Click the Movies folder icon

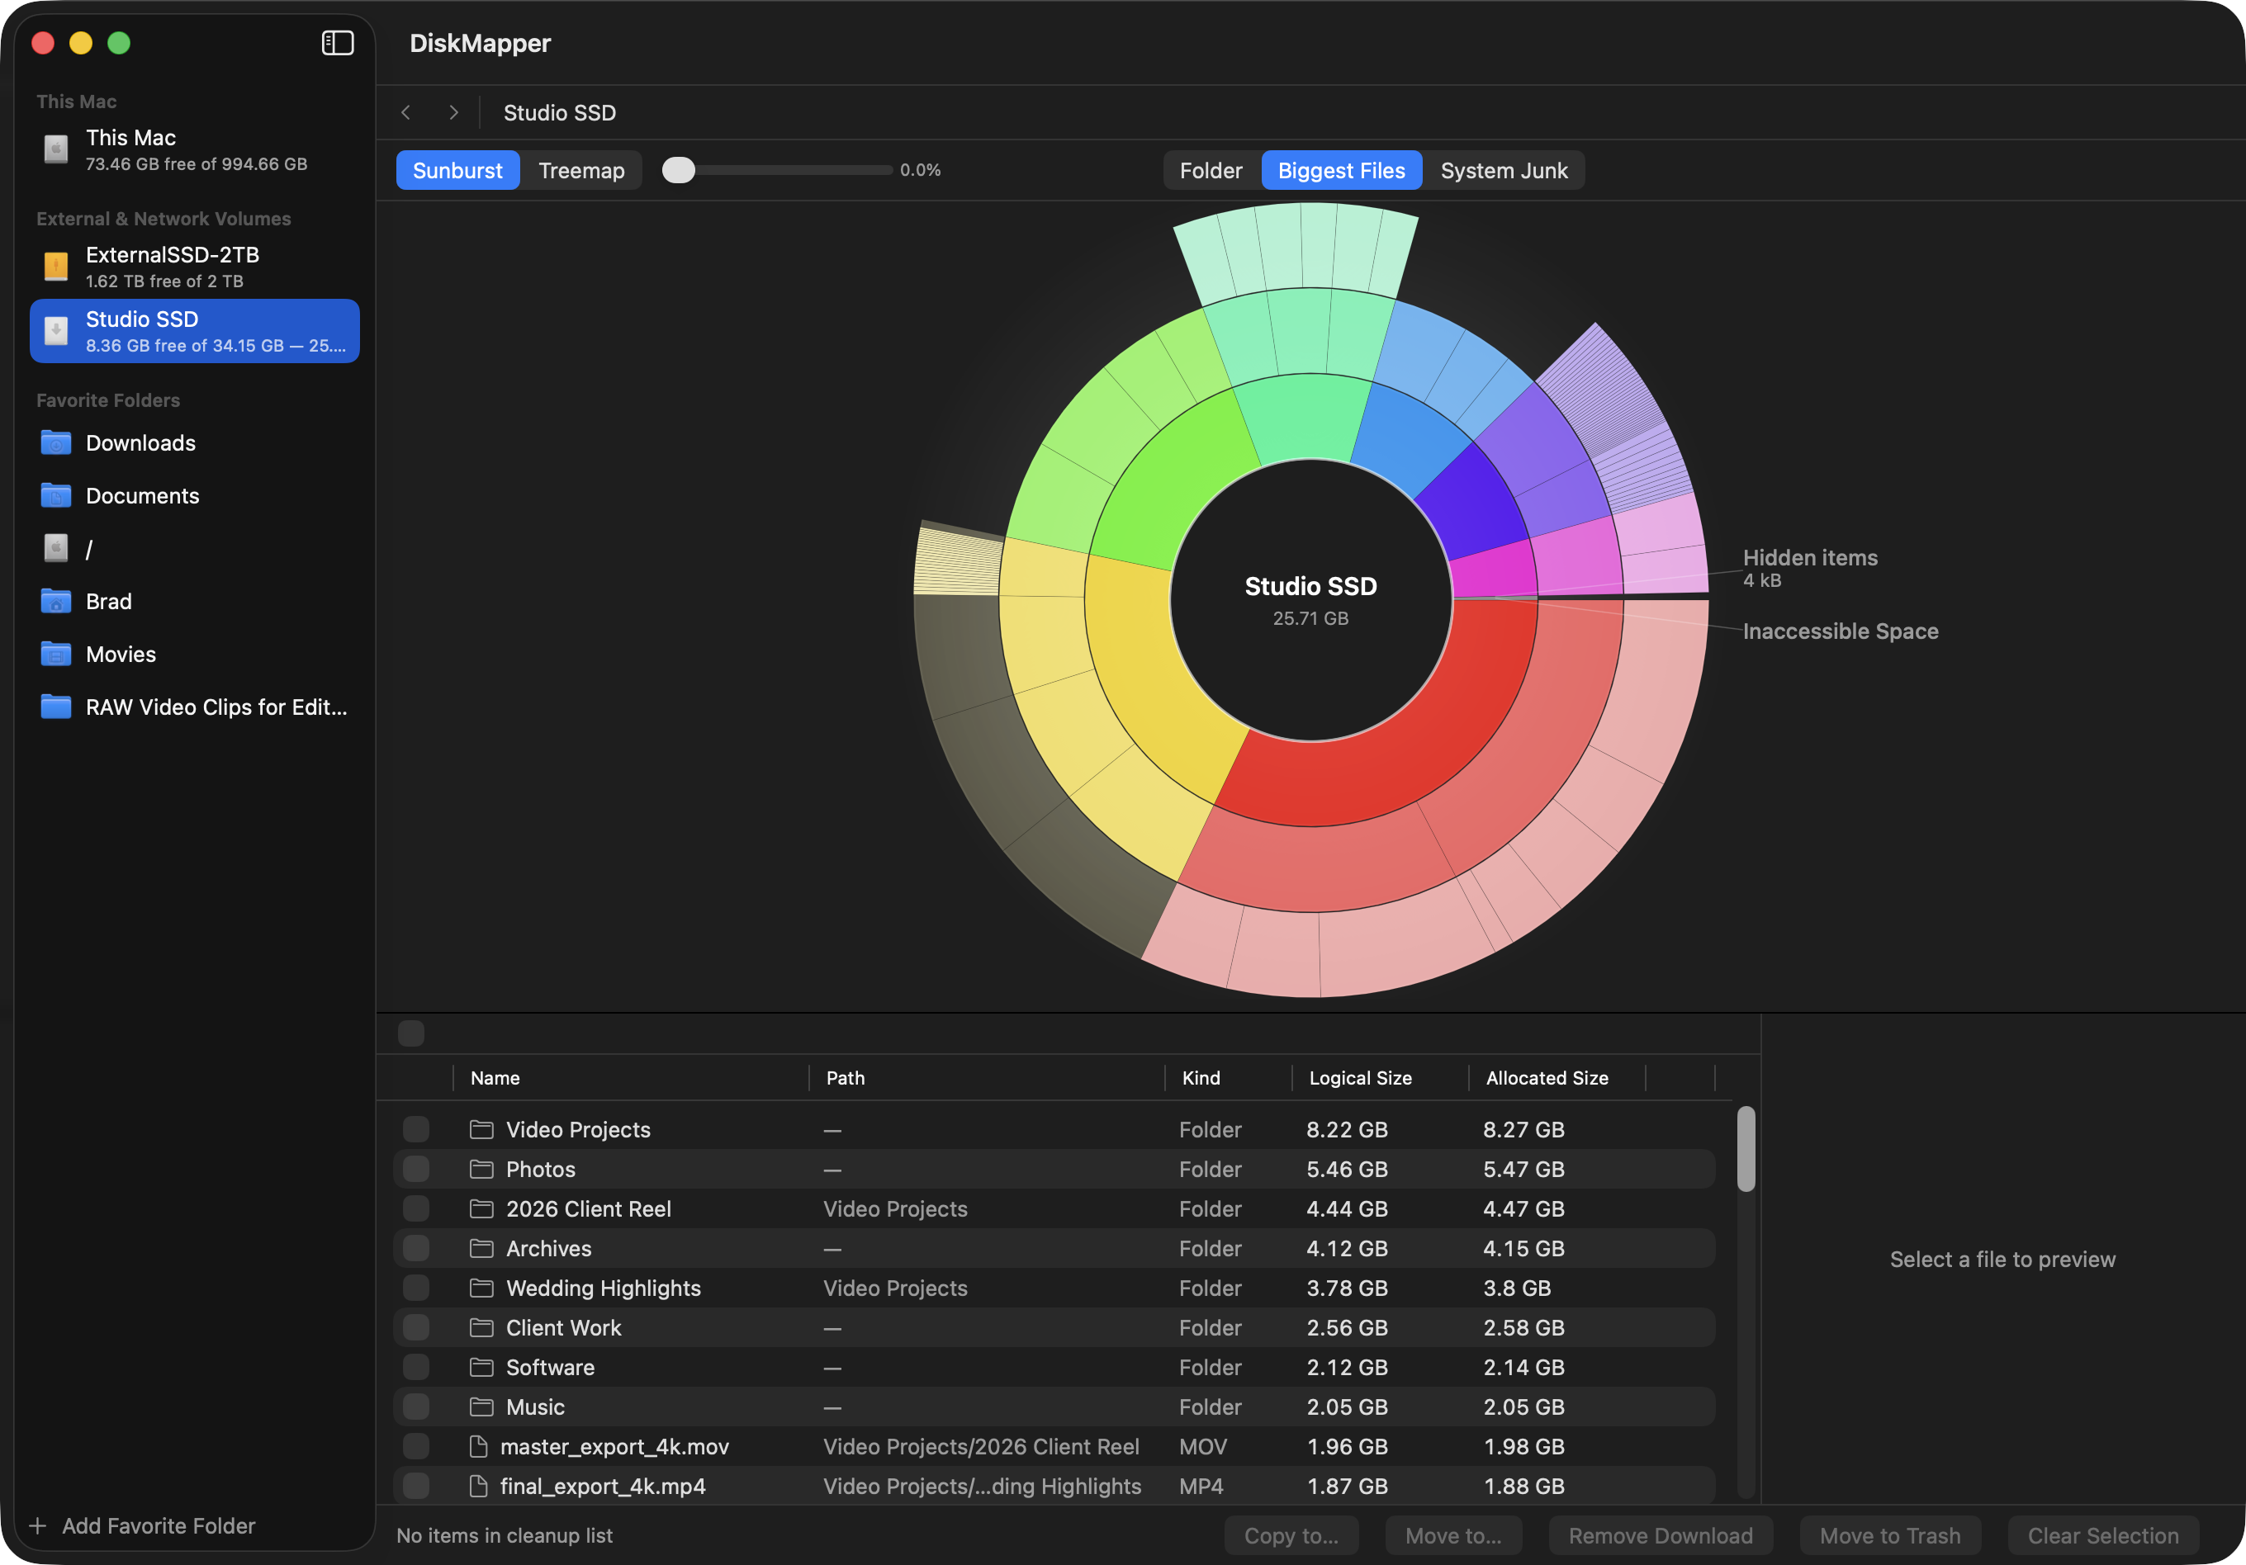(x=56, y=655)
